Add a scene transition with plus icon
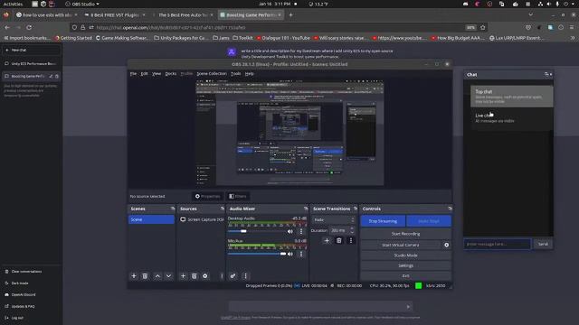Image resolution: width=579 pixels, height=325 pixels. point(327,241)
